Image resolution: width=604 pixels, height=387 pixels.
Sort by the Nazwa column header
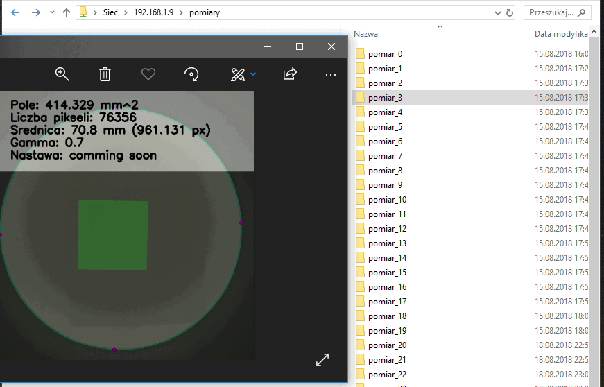tap(365, 34)
